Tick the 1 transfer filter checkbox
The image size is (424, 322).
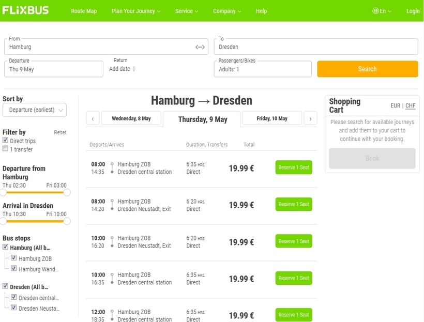coord(5,148)
